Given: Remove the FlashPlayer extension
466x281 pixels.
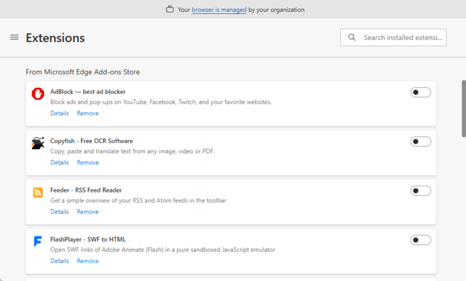Looking at the screenshot, I should click(88, 261).
